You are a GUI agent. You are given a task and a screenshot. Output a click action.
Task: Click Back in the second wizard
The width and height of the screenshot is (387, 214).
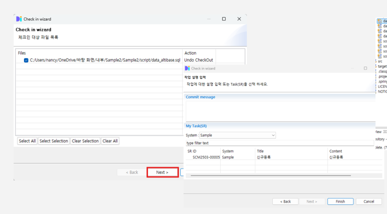click(x=285, y=201)
